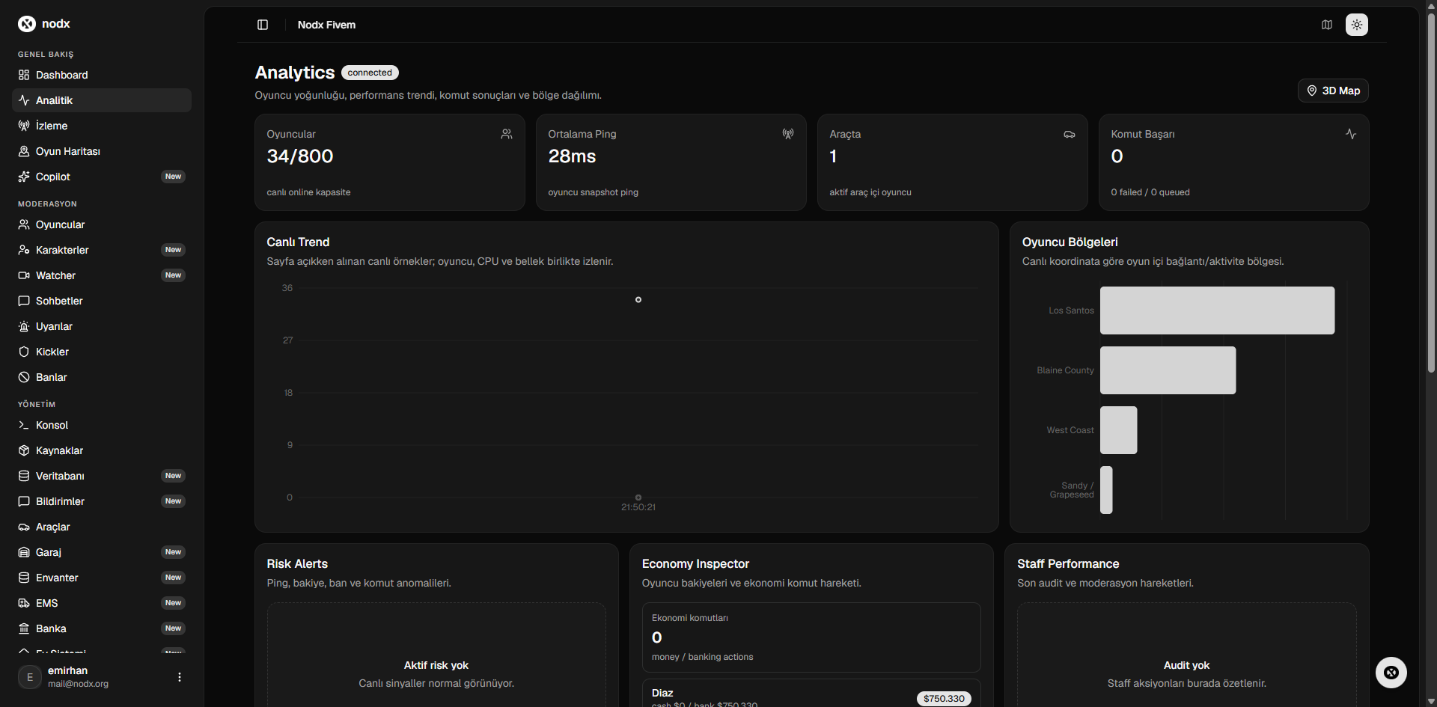The height and width of the screenshot is (707, 1437).
Task: Go to İzleme page
Action: coord(102,126)
